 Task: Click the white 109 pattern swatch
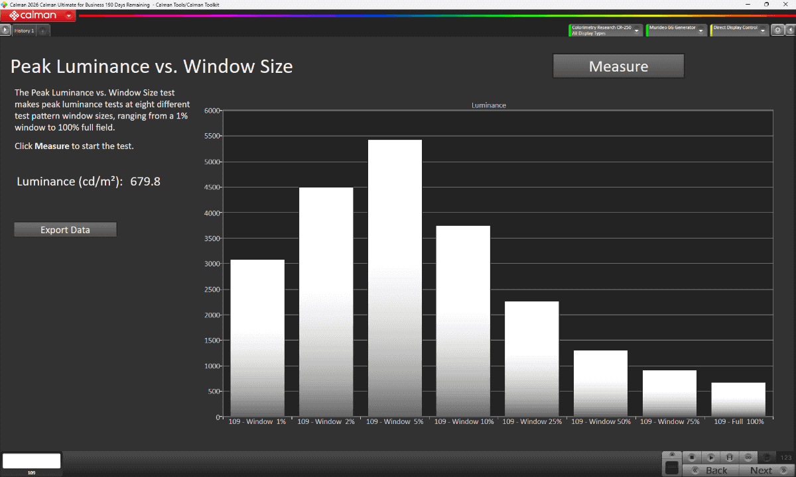pyautogui.click(x=31, y=461)
